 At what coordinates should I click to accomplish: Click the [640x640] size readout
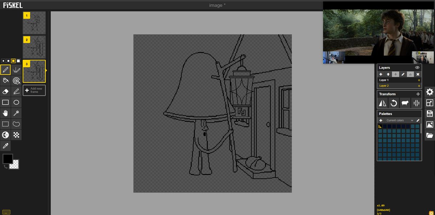384,210
